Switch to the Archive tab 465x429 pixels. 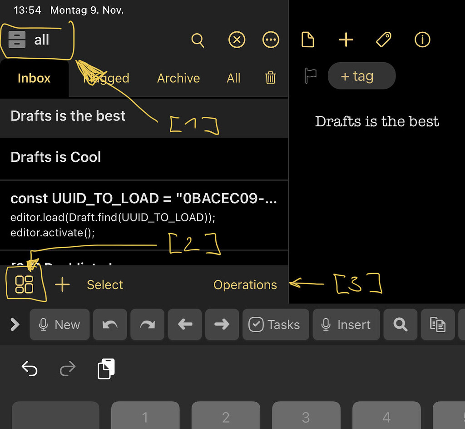click(178, 78)
